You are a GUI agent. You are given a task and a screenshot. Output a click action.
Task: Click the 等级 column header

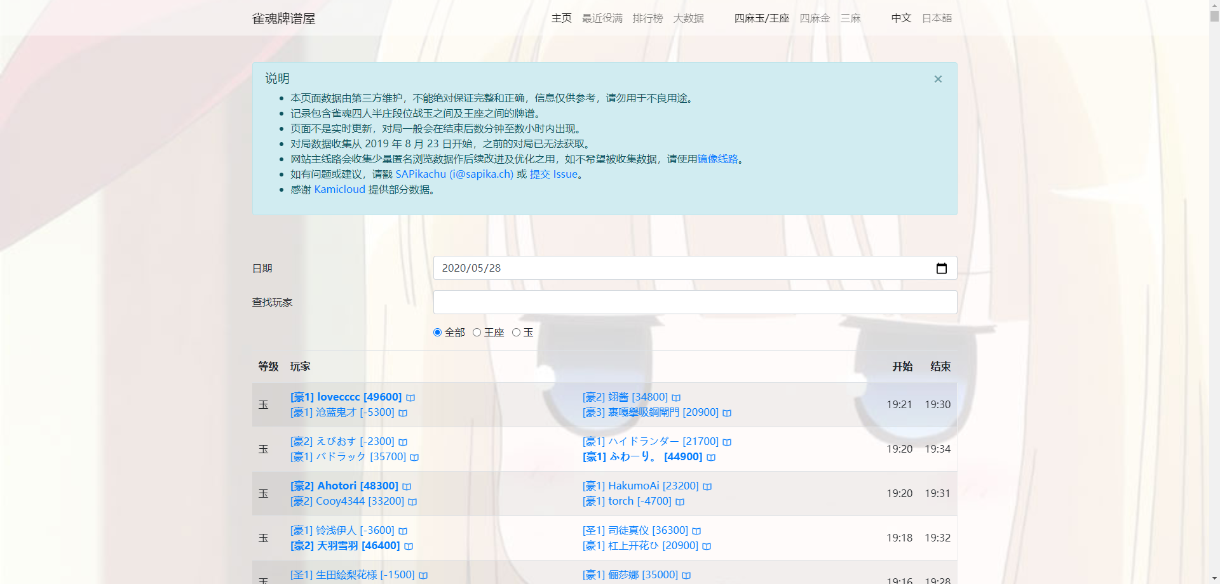coord(268,367)
